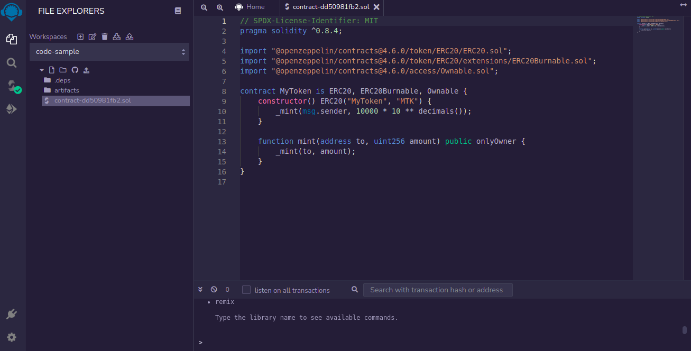
Task: Open File Explorers documentation icon
Action: (178, 11)
